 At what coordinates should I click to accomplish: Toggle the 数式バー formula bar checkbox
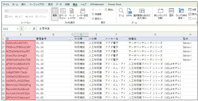93,19
